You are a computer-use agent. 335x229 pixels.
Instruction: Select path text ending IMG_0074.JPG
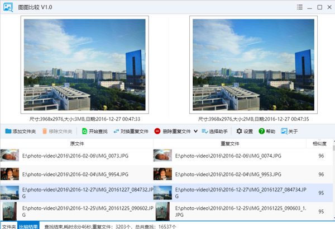pos(228,156)
